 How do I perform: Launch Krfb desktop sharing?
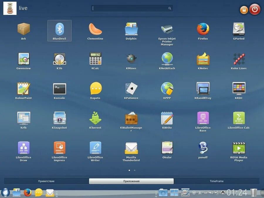(23, 120)
